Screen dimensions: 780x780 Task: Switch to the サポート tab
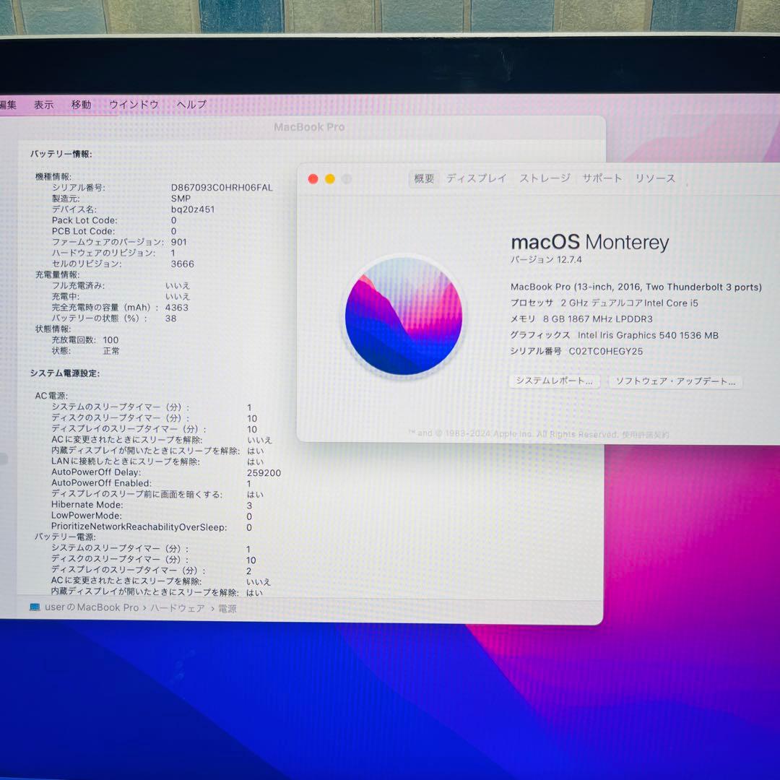(x=602, y=178)
